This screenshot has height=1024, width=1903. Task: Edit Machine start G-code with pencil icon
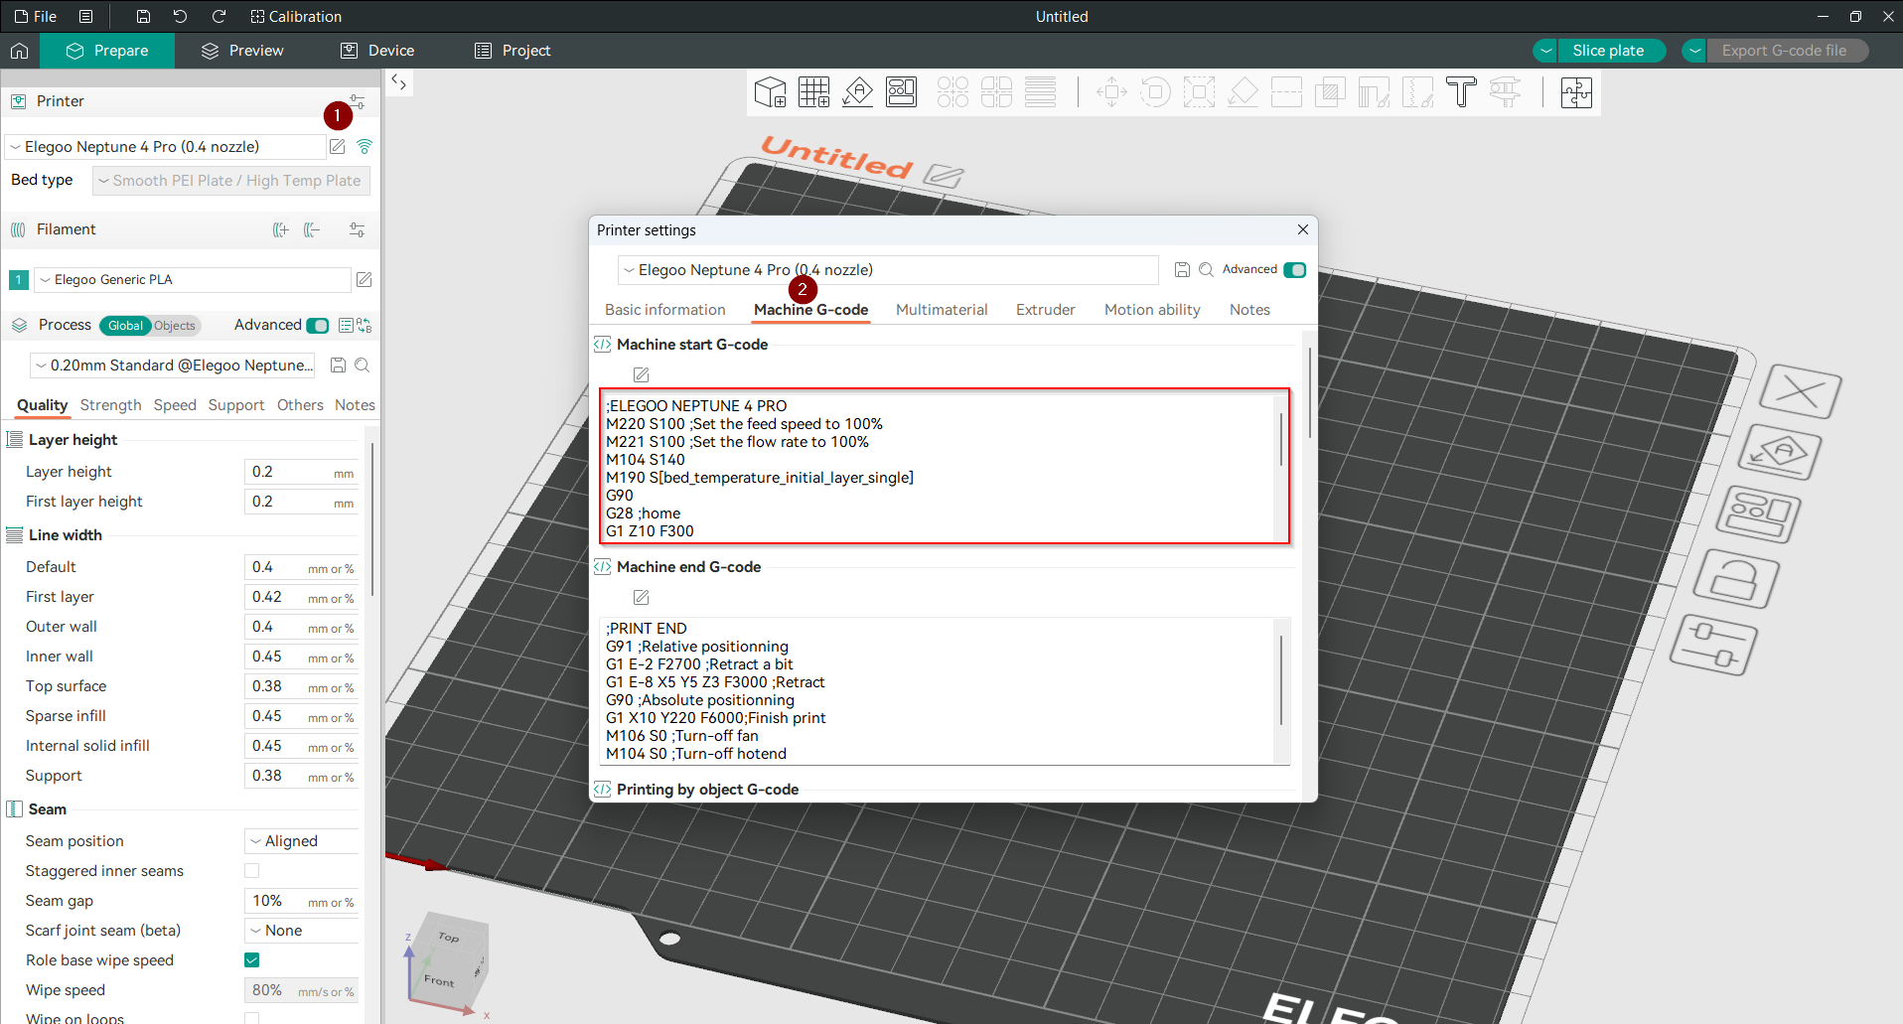642,374
